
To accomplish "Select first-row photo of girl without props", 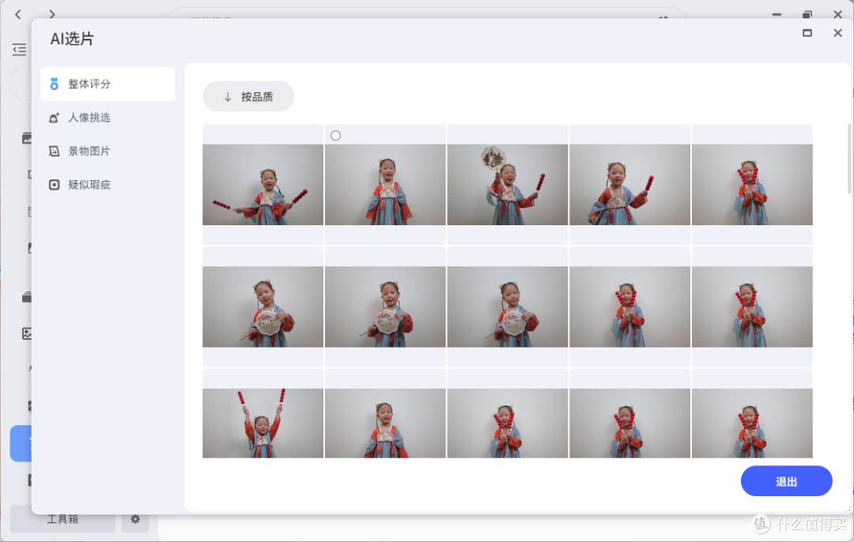I will [x=385, y=184].
